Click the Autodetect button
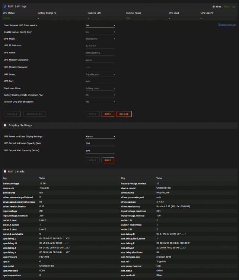239x280 pixels. 34,114
